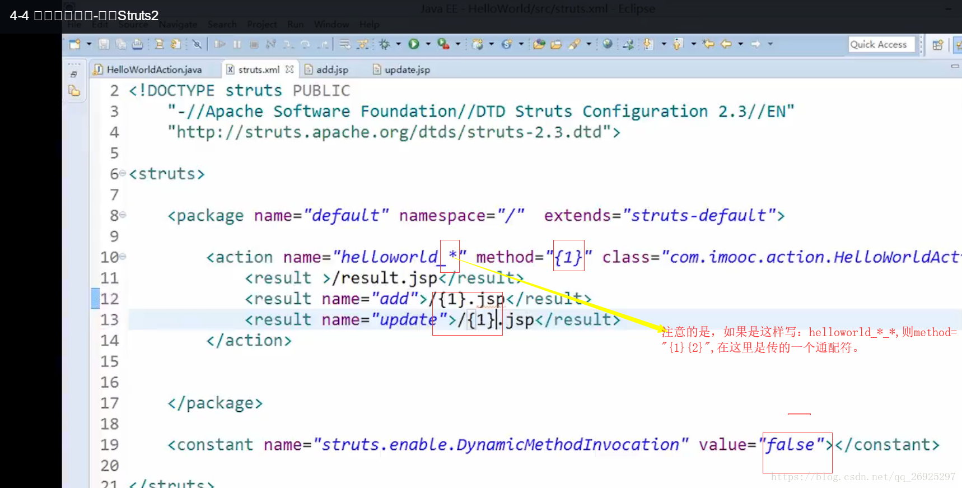Click the Open Perspective icon
The height and width of the screenshot is (488, 962).
[938, 44]
